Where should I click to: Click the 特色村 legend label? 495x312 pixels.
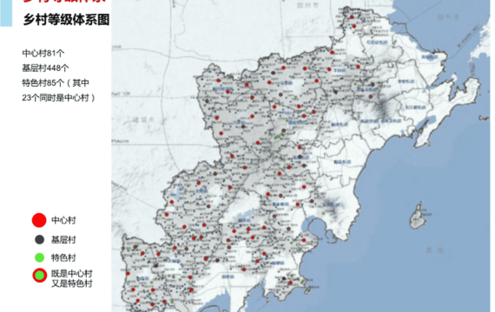point(63,257)
